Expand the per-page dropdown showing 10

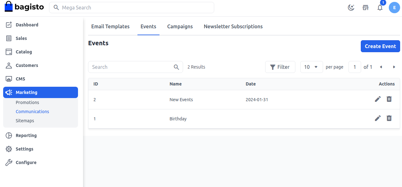pos(311,67)
